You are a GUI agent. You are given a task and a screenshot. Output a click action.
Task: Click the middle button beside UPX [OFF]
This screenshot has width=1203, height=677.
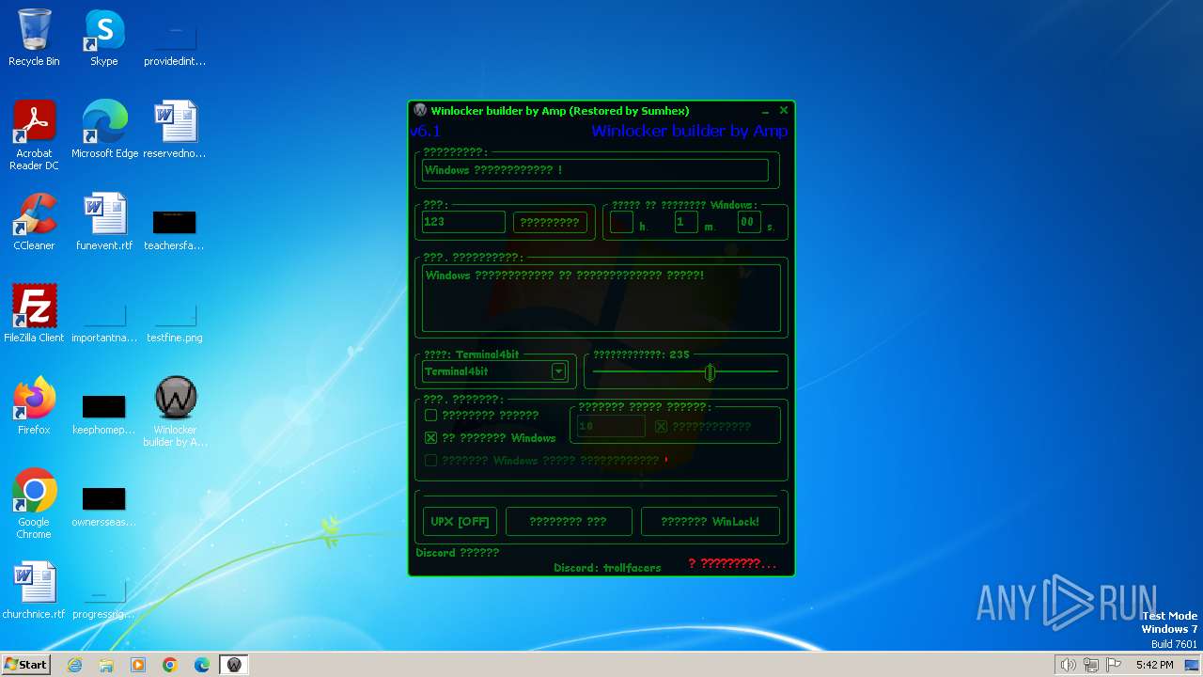click(569, 522)
